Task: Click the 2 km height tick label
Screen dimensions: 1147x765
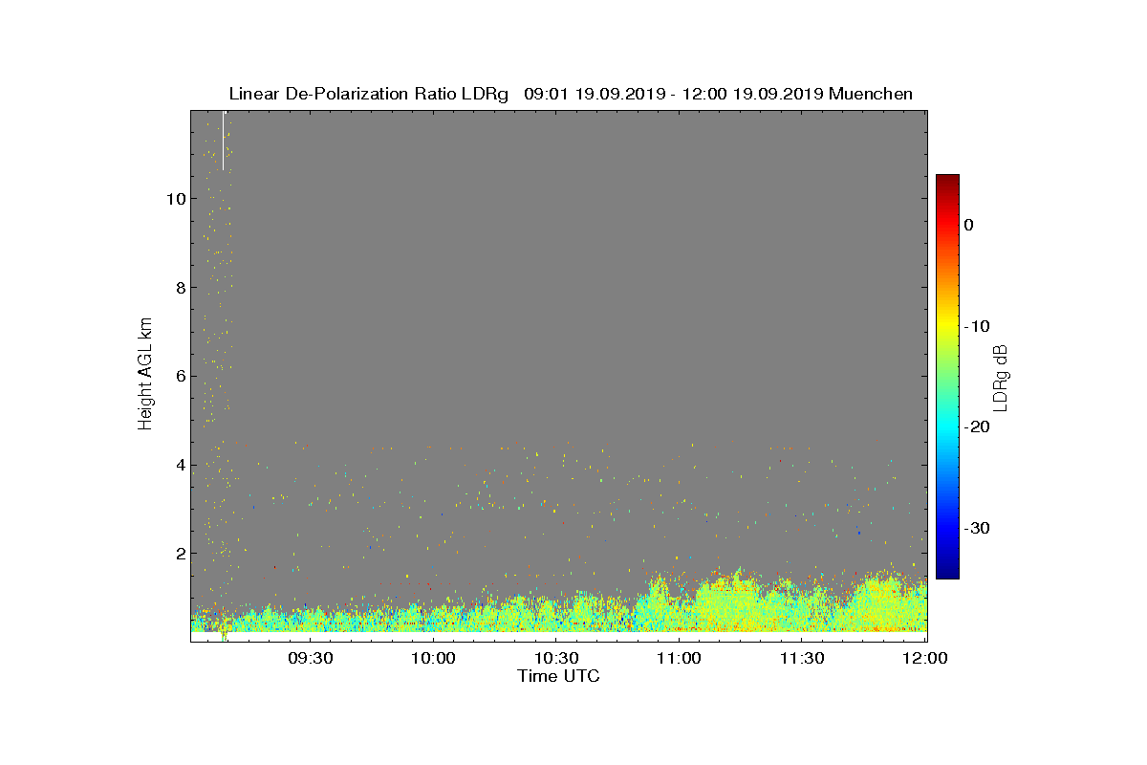Action: coord(180,554)
